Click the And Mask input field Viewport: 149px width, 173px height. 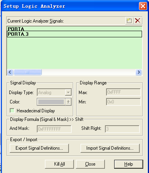pyautogui.click(x=54, y=129)
